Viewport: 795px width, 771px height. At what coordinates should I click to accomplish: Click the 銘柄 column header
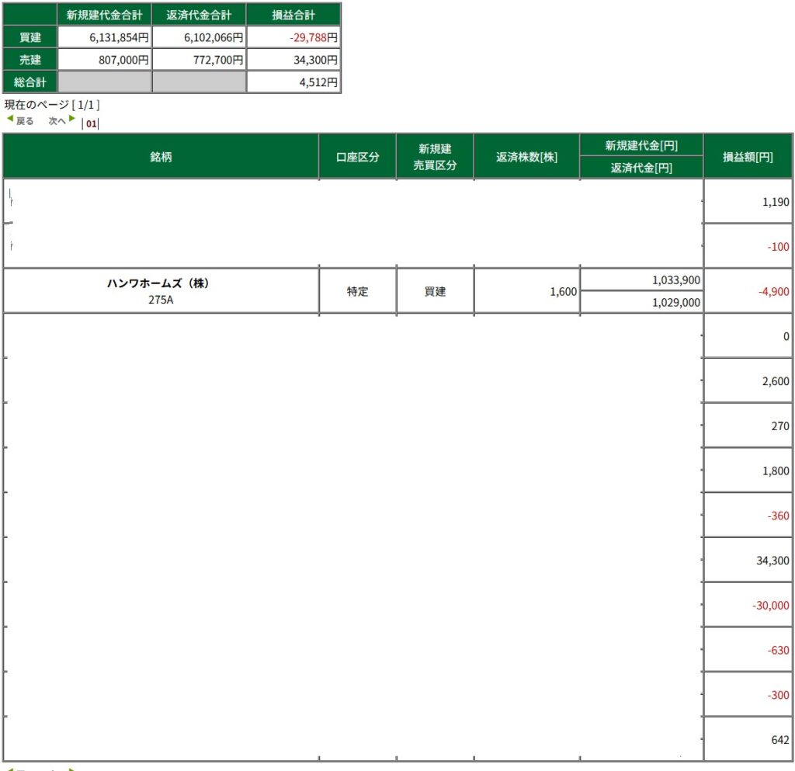(x=161, y=157)
